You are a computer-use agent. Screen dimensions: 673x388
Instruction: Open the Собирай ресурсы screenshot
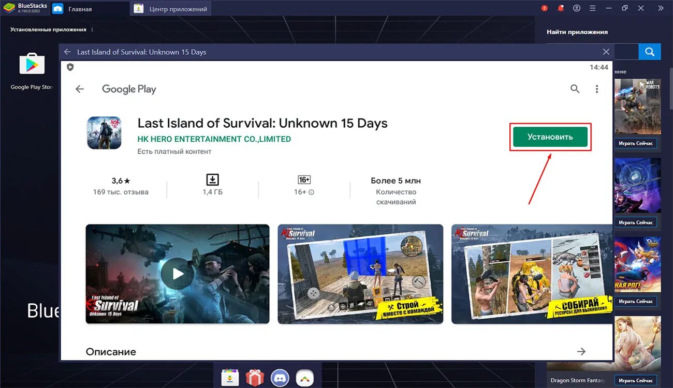(x=532, y=274)
